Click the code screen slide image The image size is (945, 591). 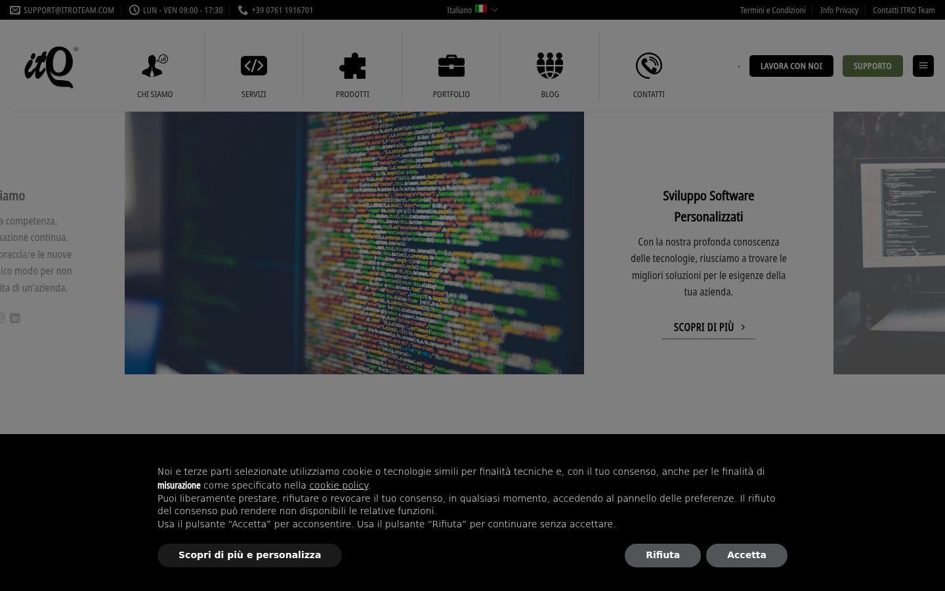[354, 243]
